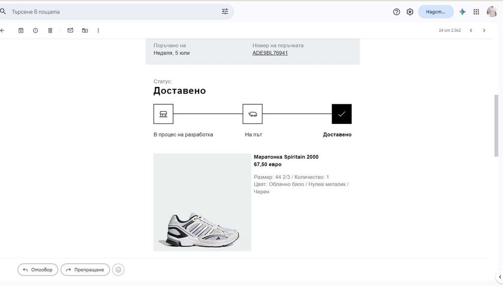Open Google apps grid
This screenshot has width=503, height=286.
[x=476, y=12]
